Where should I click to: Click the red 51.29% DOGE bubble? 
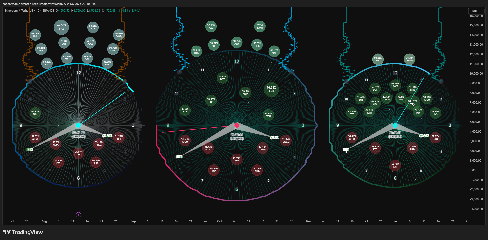point(119,138)
